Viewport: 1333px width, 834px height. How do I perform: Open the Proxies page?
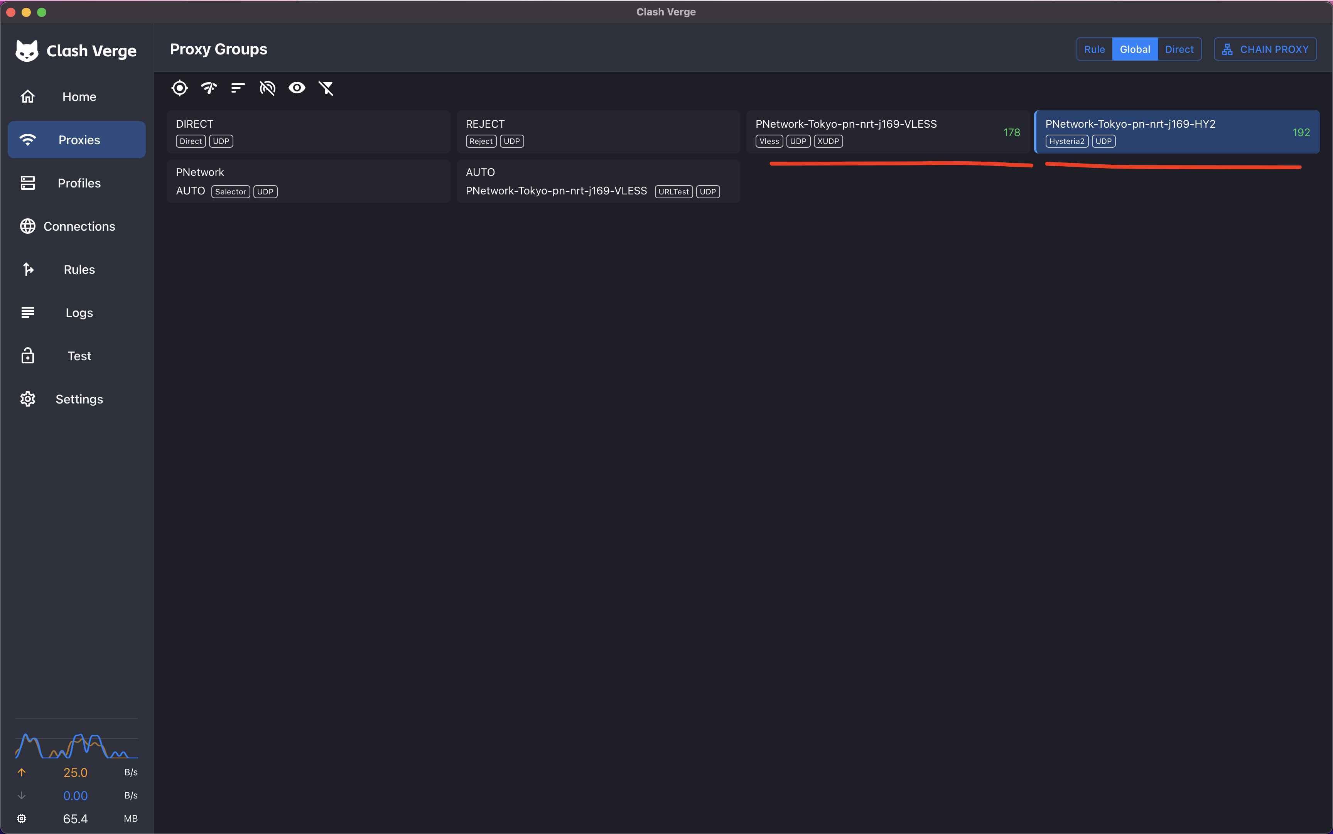tap(77, 140)
